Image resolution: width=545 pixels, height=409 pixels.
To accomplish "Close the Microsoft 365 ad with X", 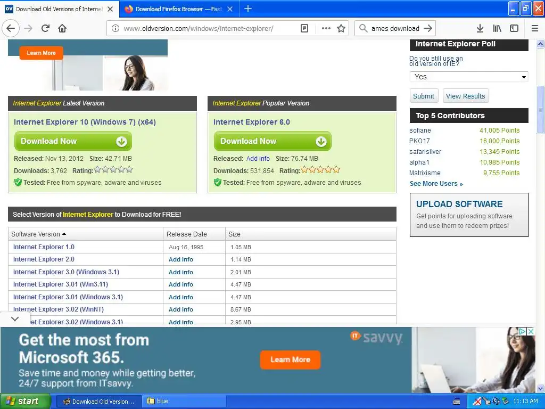I will click(x=531, y=331).
